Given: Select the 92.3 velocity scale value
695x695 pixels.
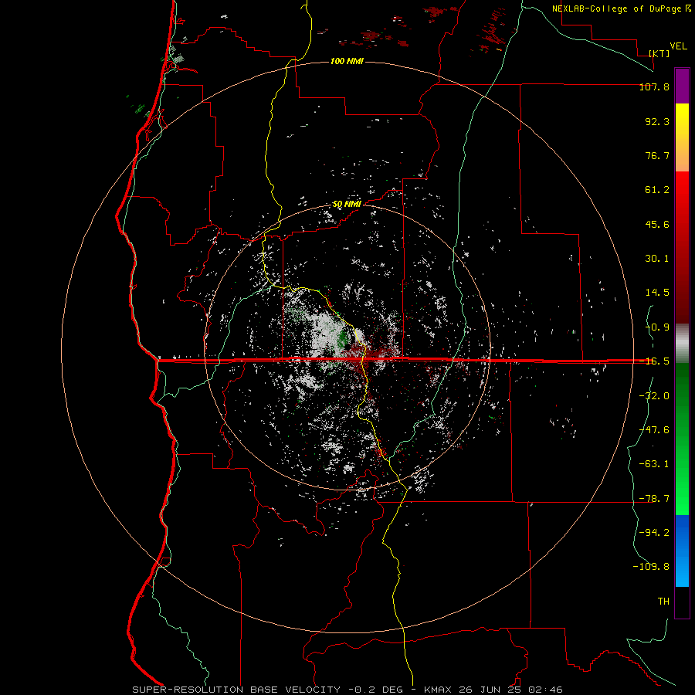Looking at the screenshot, I should click(x=657, y=121).
